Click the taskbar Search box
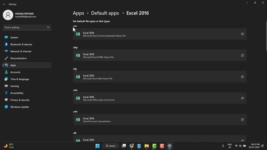The width and height of the screenshot is (267, 150). click(x=110, y=146)
